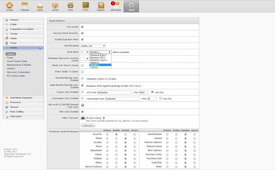Toggle Casper Use SSL checkbox

[153, 92]
